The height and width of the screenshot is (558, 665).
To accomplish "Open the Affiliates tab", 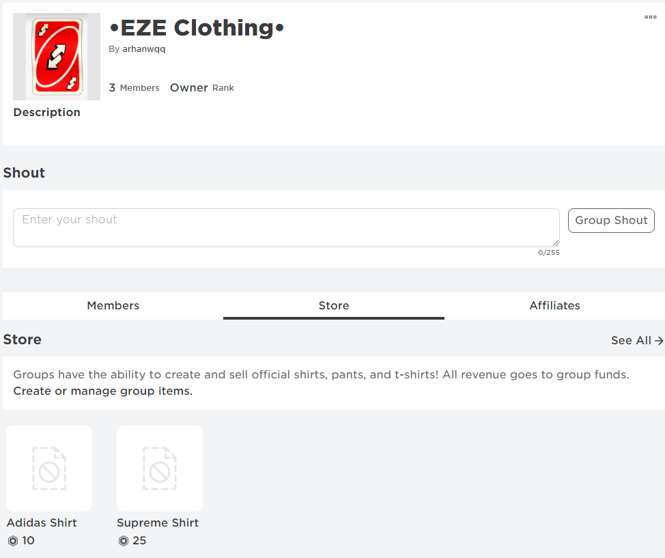I will click(x=554, y=305).
